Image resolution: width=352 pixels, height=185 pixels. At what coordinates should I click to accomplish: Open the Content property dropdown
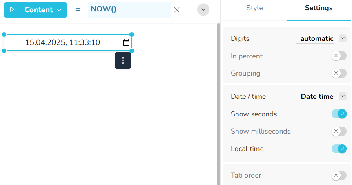43,10
